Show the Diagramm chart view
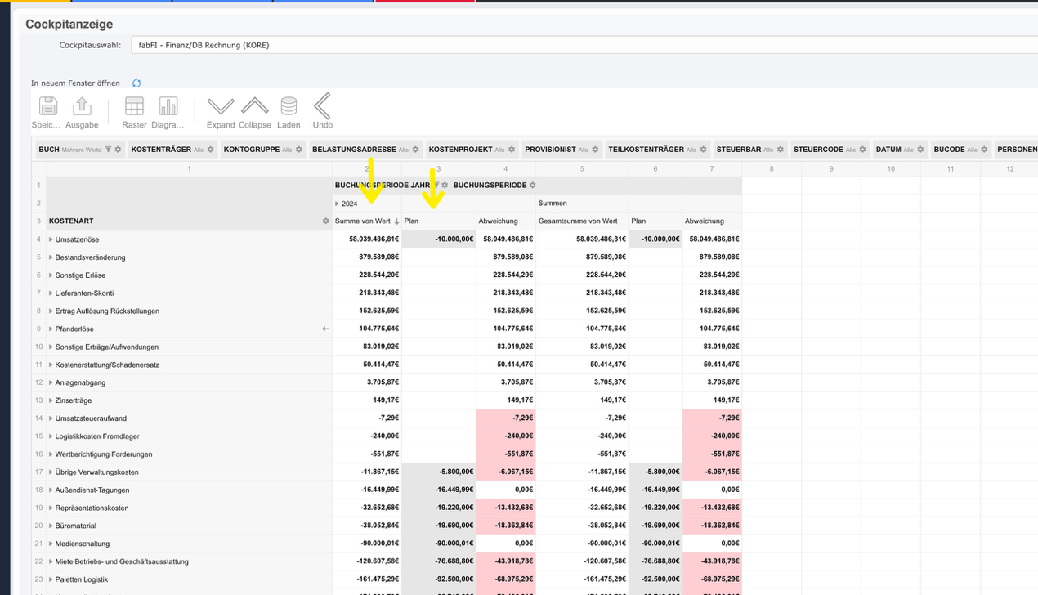Viewport: 1038px width, 595px height. pyautogui.click(x=168, y=107)
